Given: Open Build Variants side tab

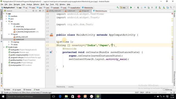Looking at the screenshot, I should click(x=1, y=68).
